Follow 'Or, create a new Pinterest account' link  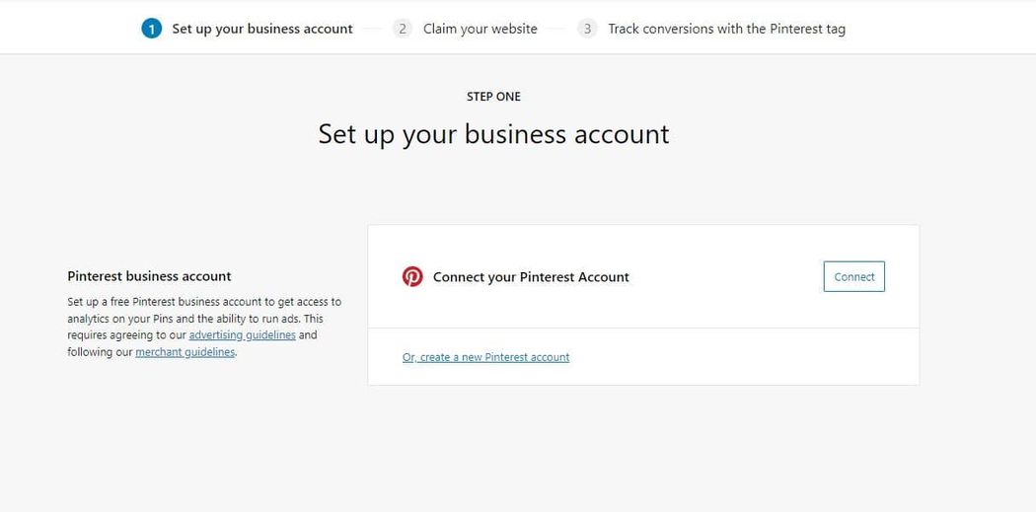point(485,357)
